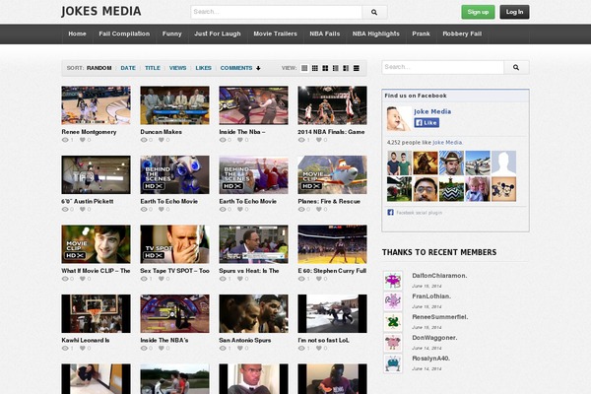The width and height of the screenshot is (591, 394).
Task: Click the JOKES MEDIA site logo
Action: 101,11
